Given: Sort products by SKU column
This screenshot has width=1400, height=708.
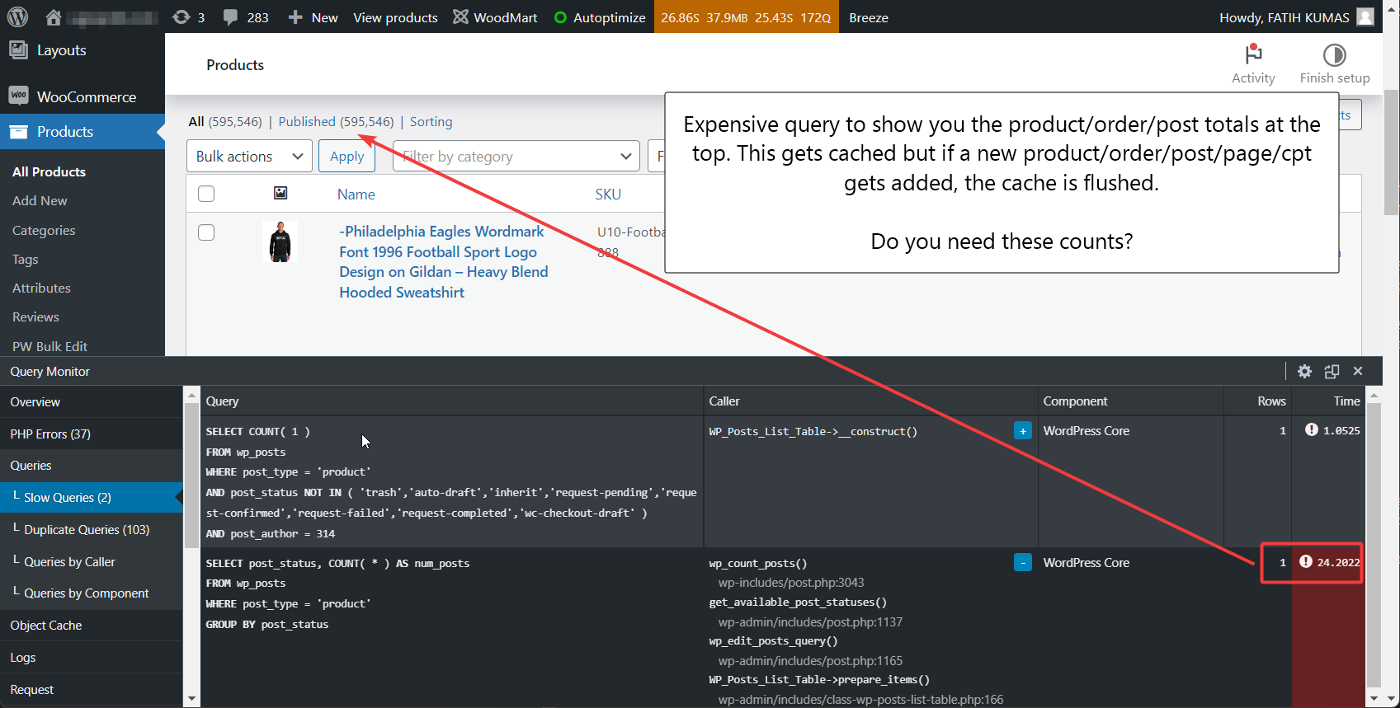Looking at the screenshot, I should click(608, 194).
